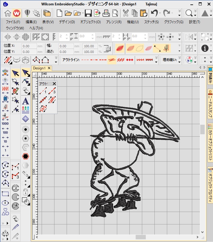Expand the open recent designs dropdown
Viewport: 213px width, 242px height.
[83, 13]
